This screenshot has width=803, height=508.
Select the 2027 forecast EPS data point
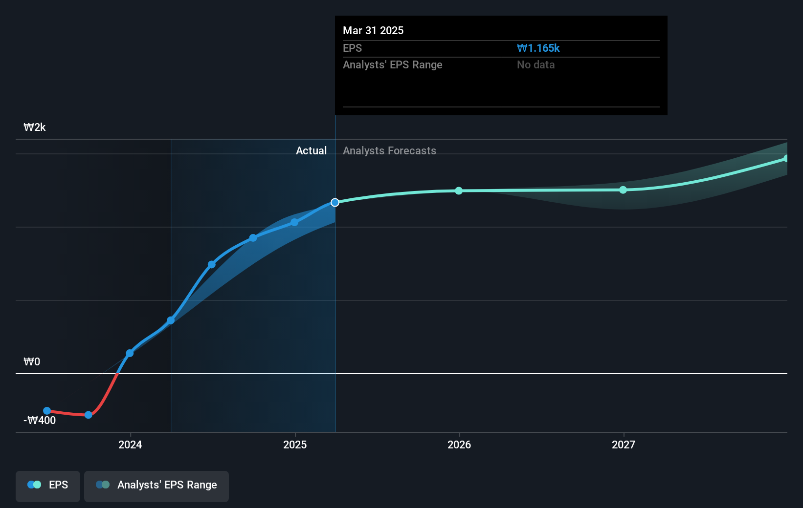tap(623, 190)
